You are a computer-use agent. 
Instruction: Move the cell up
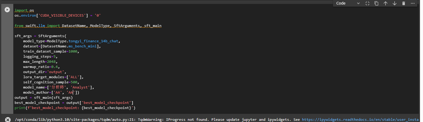point(386,3)
